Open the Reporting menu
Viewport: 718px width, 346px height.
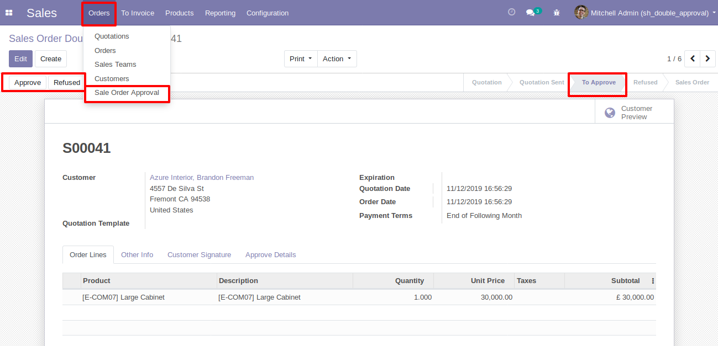[x=220, y=13]
